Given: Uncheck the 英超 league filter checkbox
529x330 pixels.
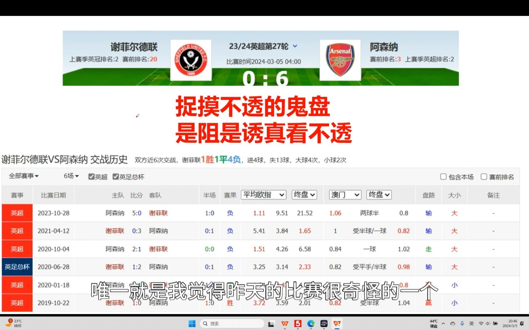Looking at the screenshot, I should tap(91, 177).
